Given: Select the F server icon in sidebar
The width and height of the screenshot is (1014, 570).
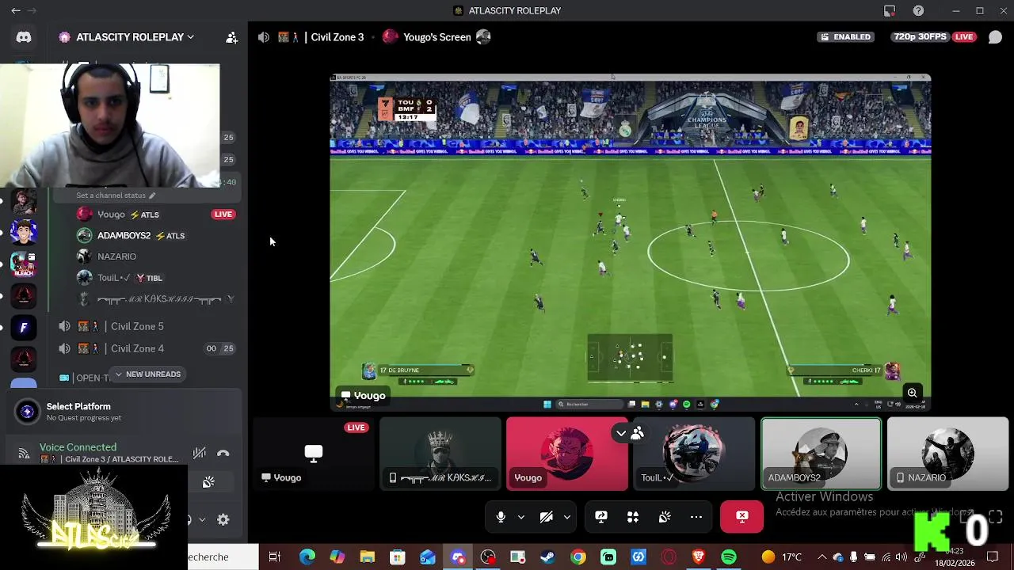Looking at the screenshot, I should click(24, 327).
